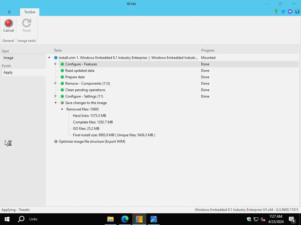Click gray dot beside Optimize image file structure
The image size is (301, 225).
(56, 142)
